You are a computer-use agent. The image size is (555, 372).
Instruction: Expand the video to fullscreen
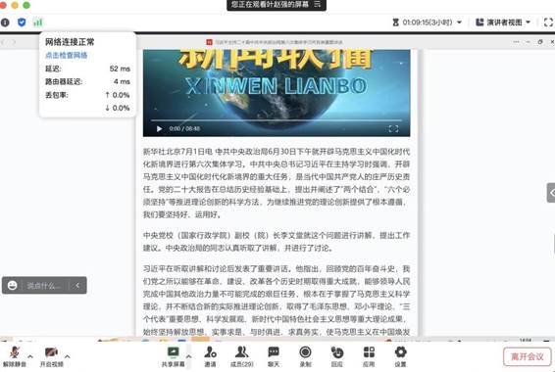(393, 128)
